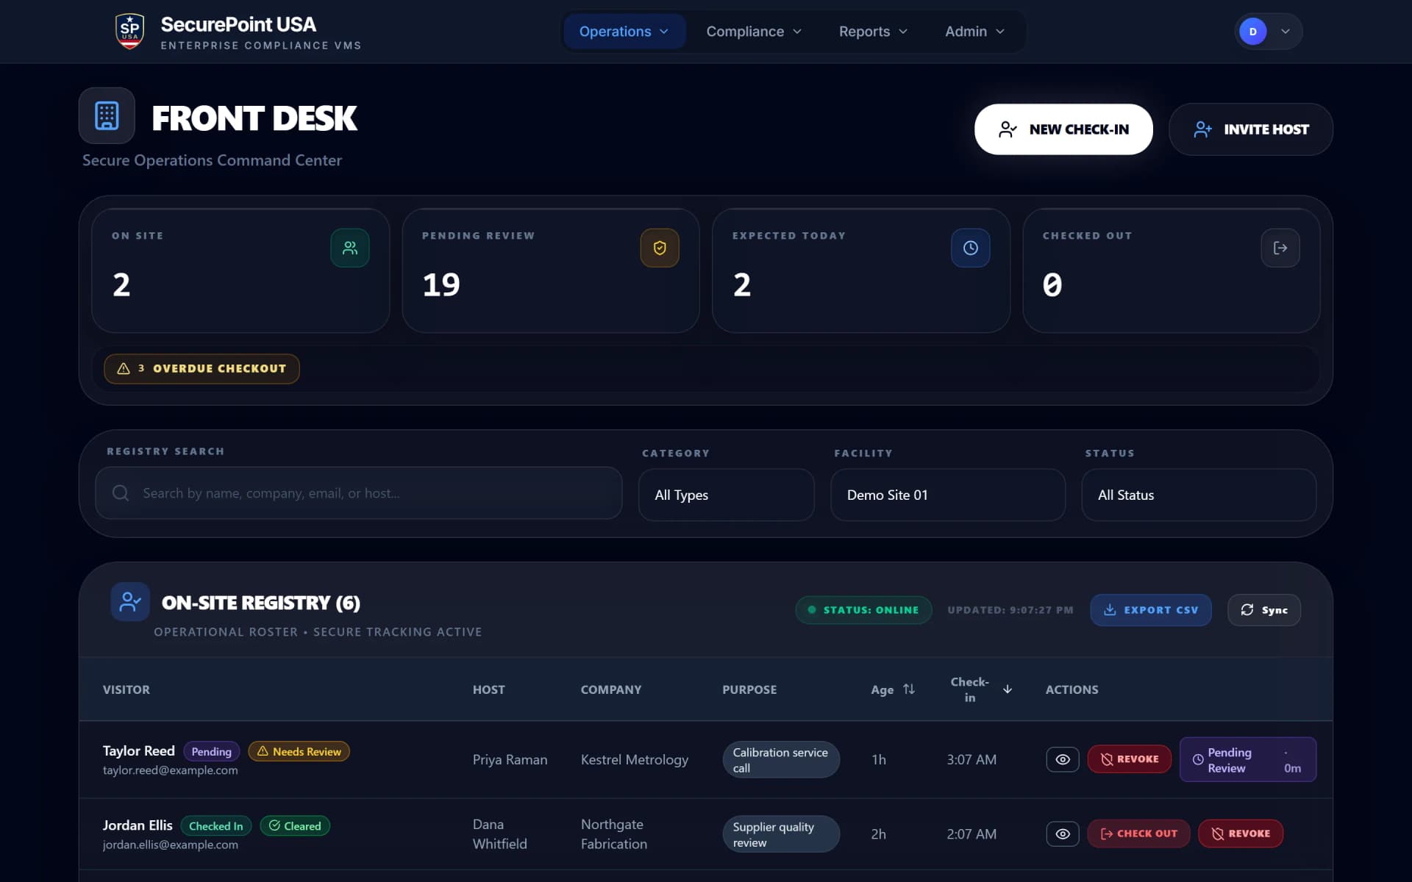1412x882 pixels.
Task: Click user avatar D in header
Action: point(1253,32)
